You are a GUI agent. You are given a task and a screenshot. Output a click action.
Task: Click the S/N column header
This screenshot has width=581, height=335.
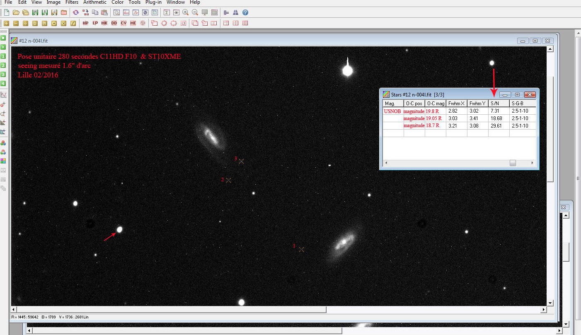(499, 104)
